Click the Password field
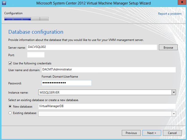This screenshot has height=140, width=187. coord(66,83)
